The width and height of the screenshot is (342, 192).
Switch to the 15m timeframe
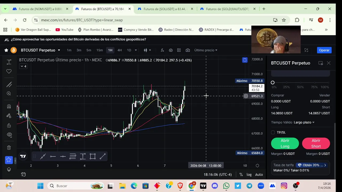pos(100,50)
